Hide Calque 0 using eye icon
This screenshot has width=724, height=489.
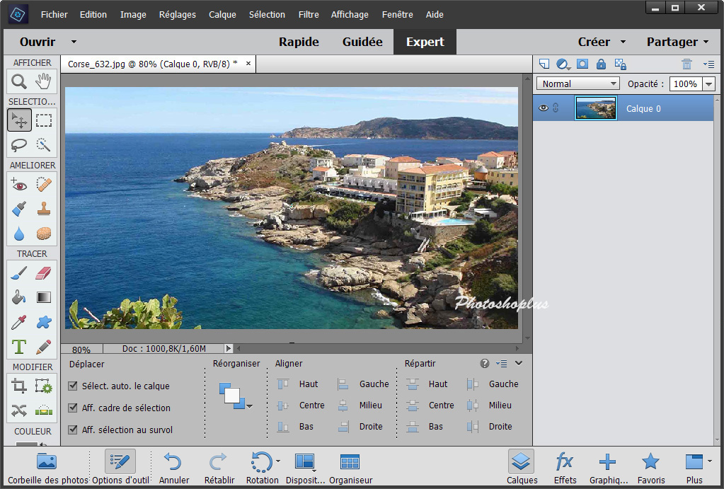[544, 108]
